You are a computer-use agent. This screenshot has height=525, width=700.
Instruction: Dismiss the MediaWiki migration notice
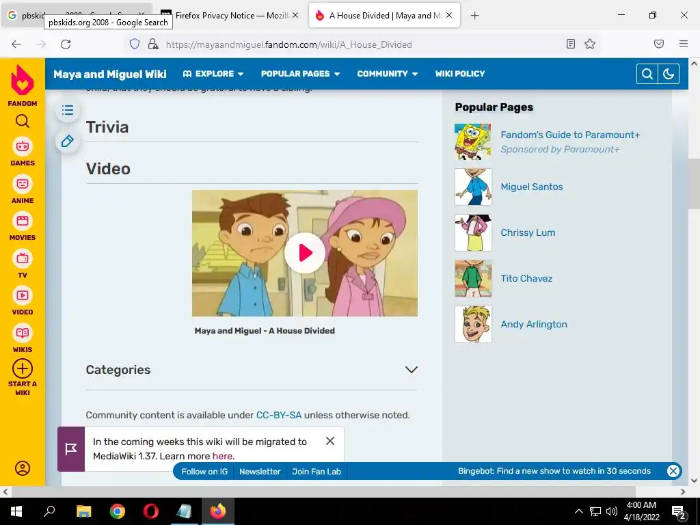(330, 441)
